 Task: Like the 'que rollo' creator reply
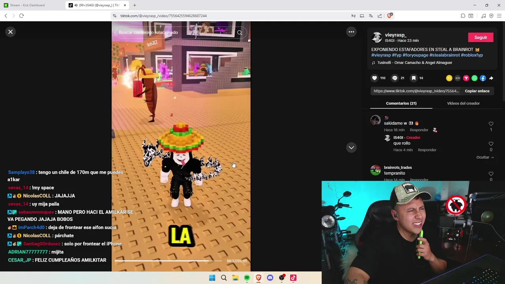click(491, 144)
